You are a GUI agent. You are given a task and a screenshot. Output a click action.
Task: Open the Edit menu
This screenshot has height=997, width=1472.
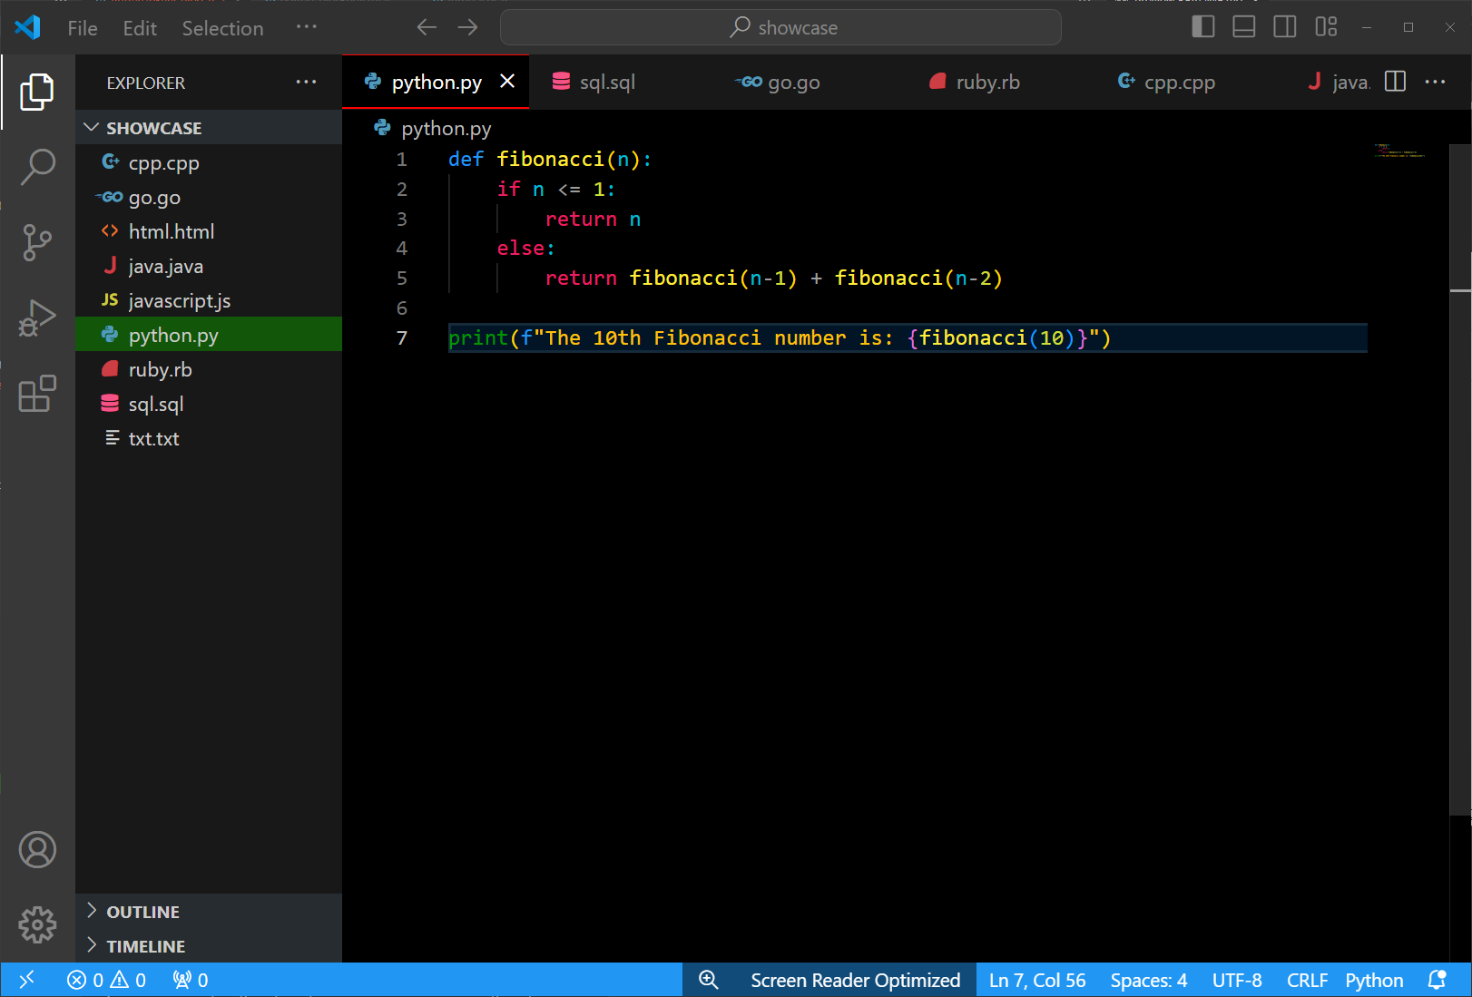click(x=140, y=28)
